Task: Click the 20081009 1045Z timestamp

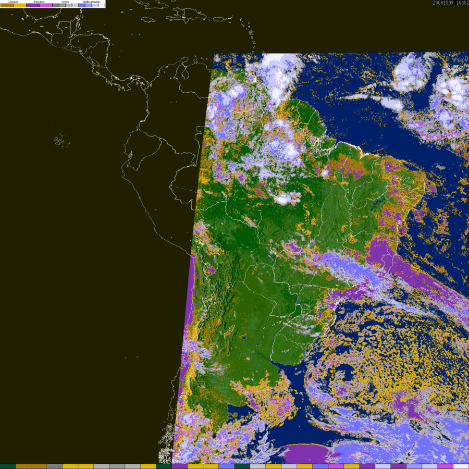Action: coord(450,3)
